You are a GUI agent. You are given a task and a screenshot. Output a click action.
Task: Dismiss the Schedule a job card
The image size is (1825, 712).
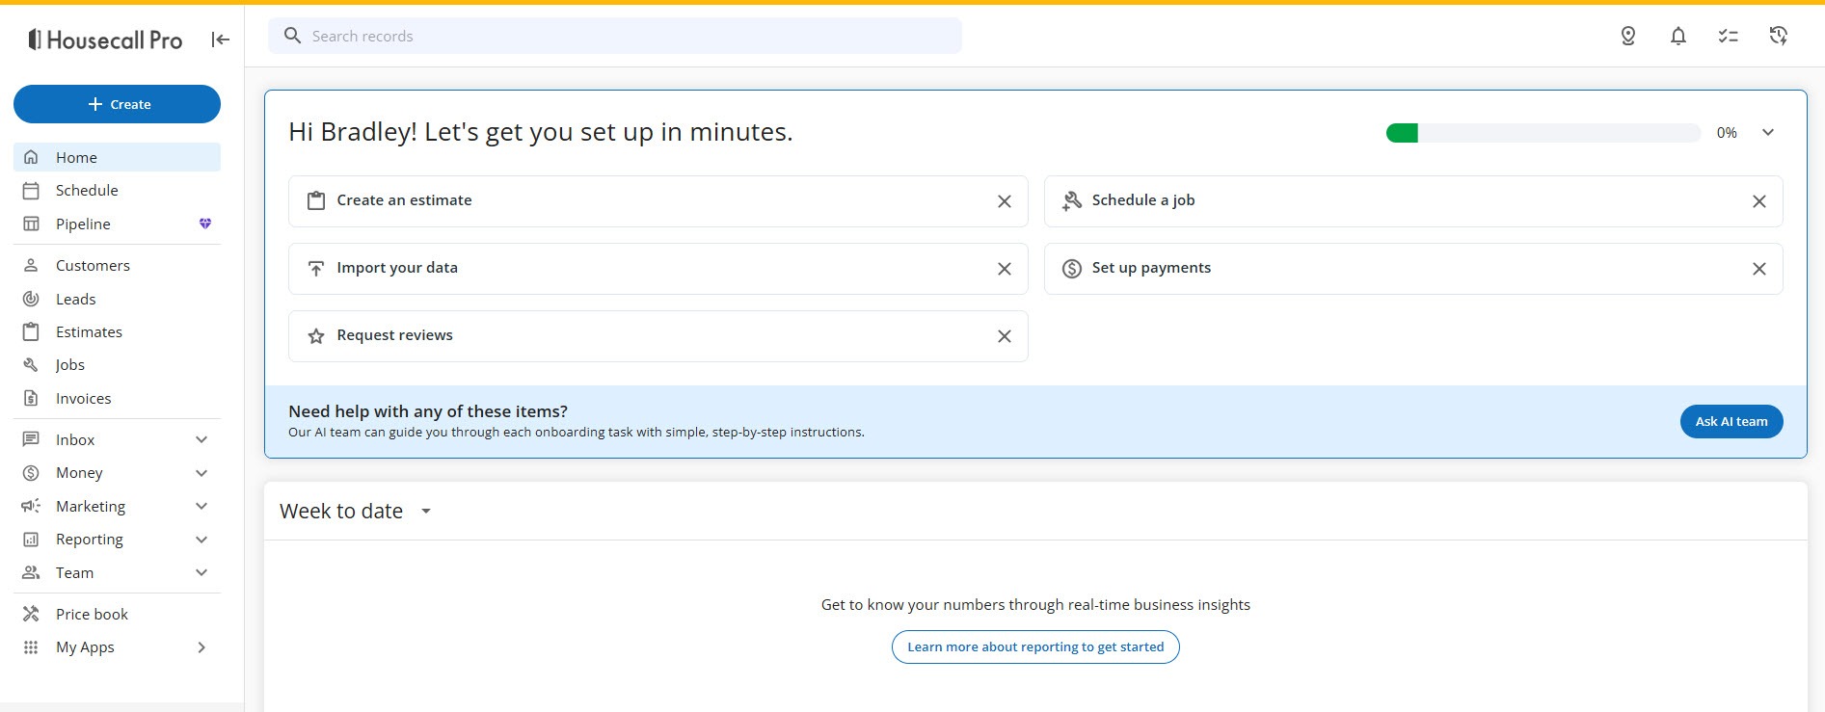coord(1759,201)
